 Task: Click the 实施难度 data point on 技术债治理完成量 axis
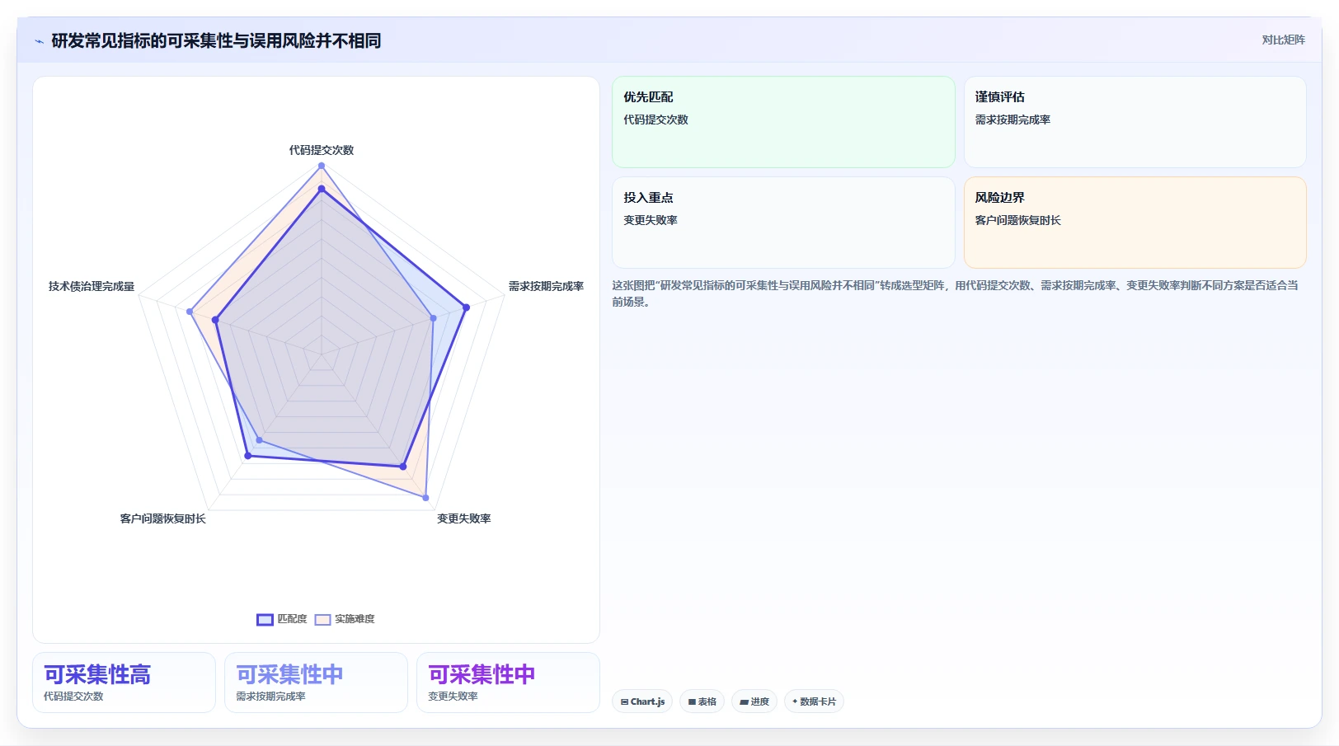coord(190,312)
